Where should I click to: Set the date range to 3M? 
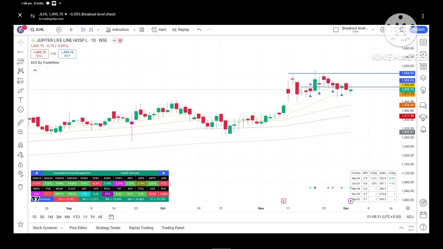[58, 217]
